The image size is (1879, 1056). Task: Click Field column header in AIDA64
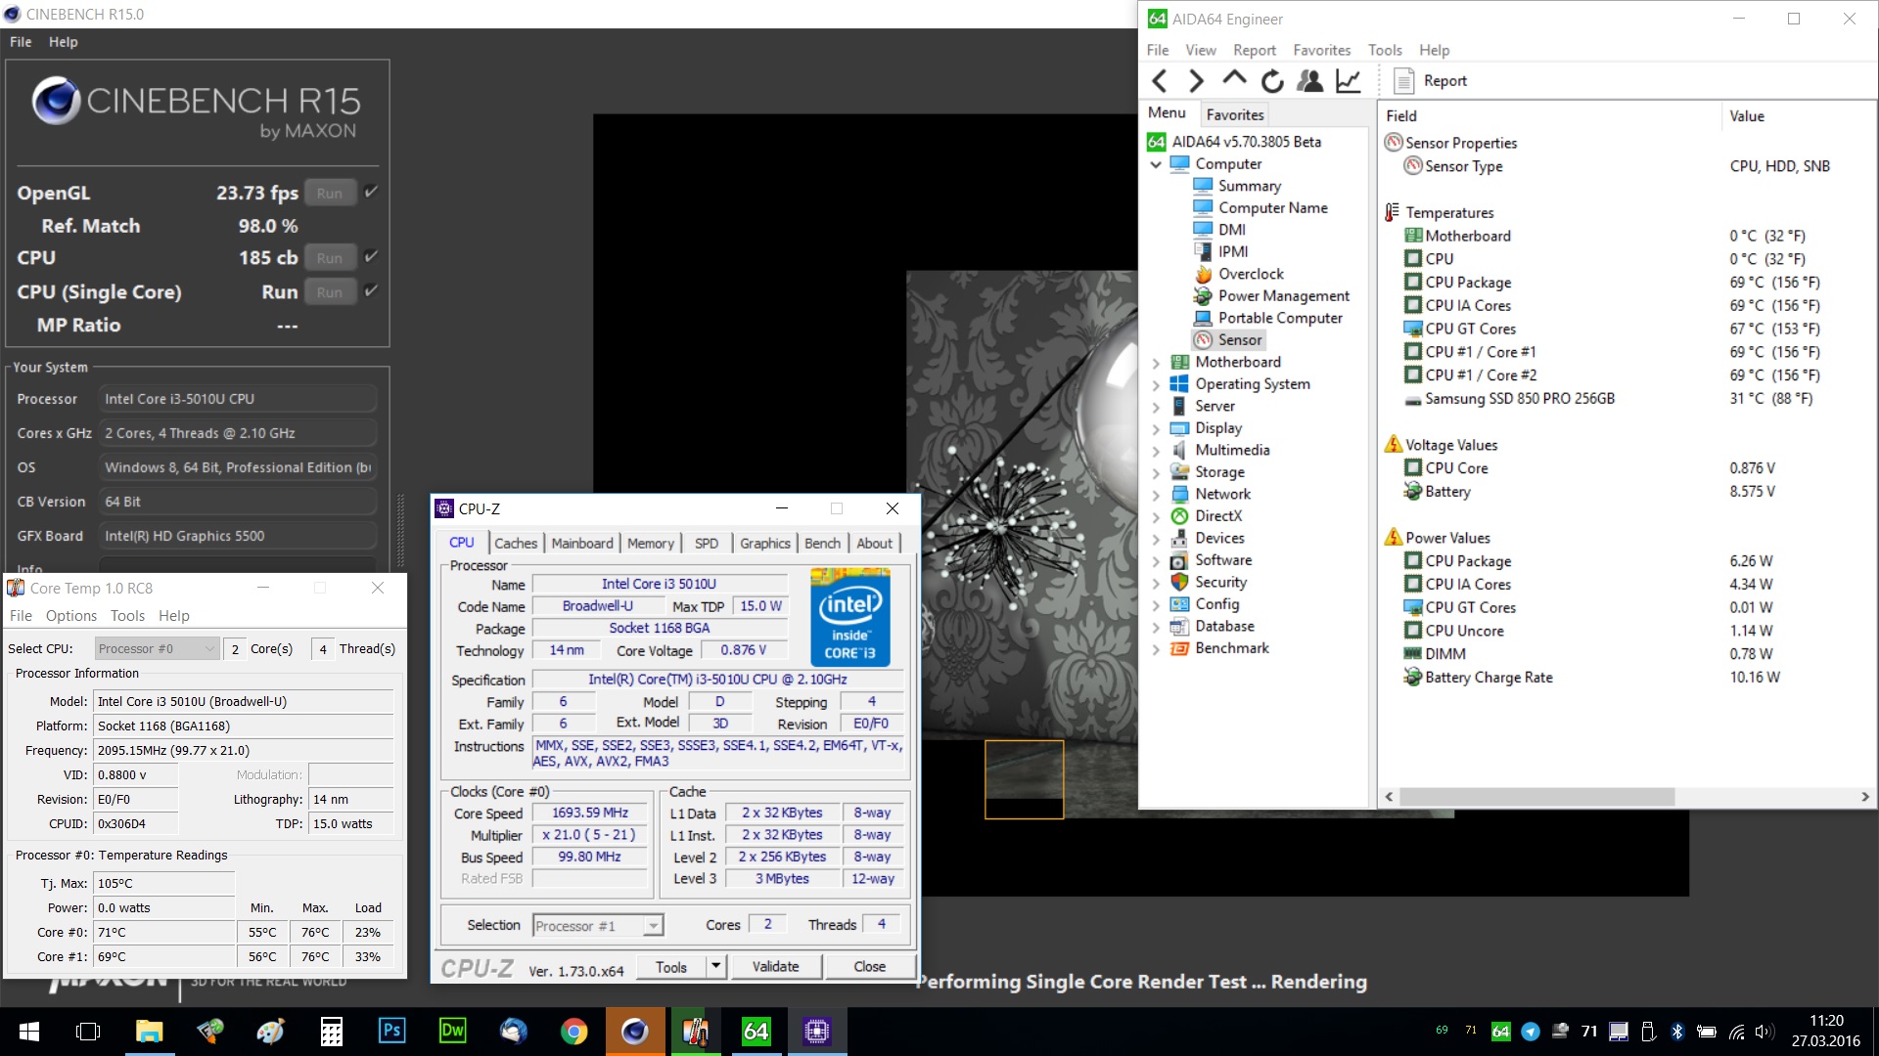point(1549,115)
